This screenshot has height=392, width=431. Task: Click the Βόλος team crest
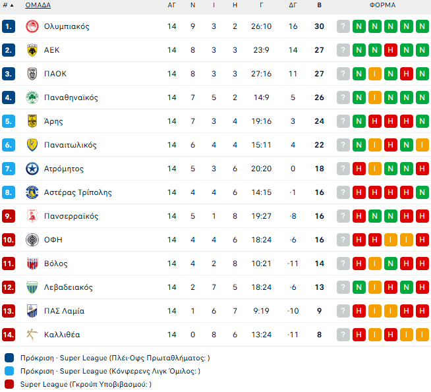pos(32,264)
